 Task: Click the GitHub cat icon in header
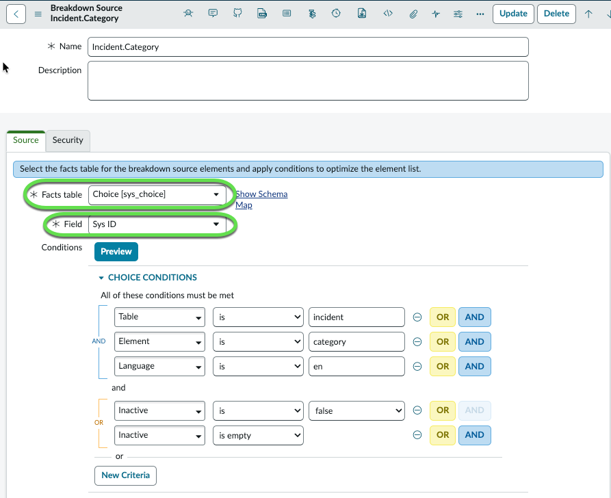pyautogui.click(x=237, y=14)
